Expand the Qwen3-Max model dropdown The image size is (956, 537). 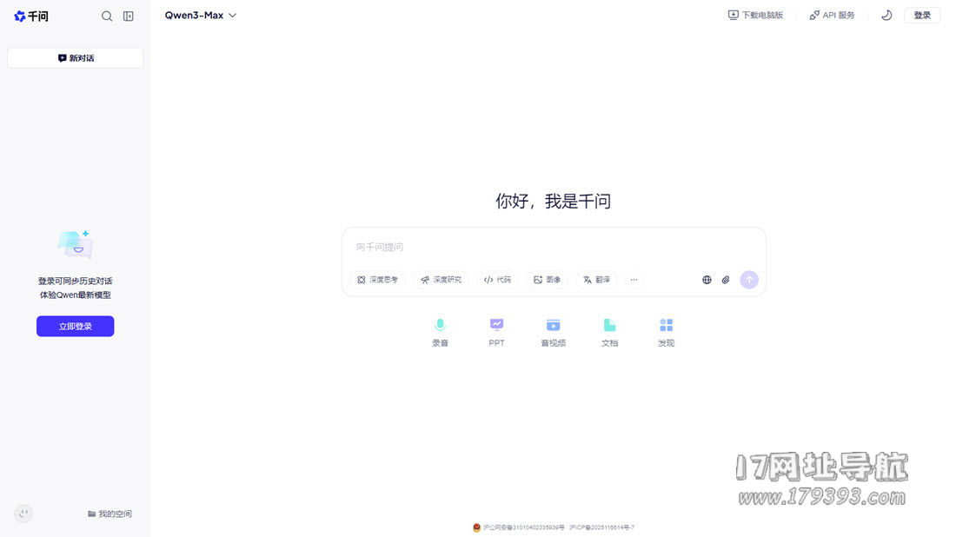click(201, 15)
